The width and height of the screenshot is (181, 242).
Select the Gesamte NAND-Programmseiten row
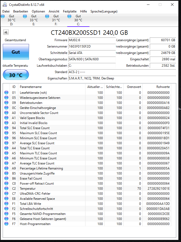coord(87,214)
